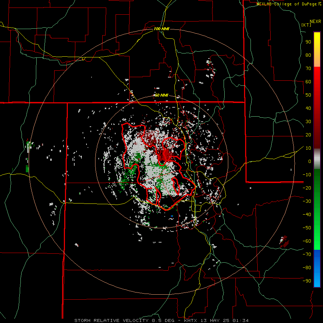The height and width of the screenshot is (323, 323).
Task: Click the 10 knot scale label
Action: click(x=308, y=148)
